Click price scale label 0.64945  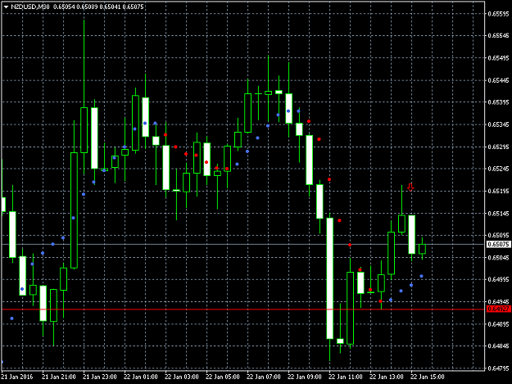point(498,302)
